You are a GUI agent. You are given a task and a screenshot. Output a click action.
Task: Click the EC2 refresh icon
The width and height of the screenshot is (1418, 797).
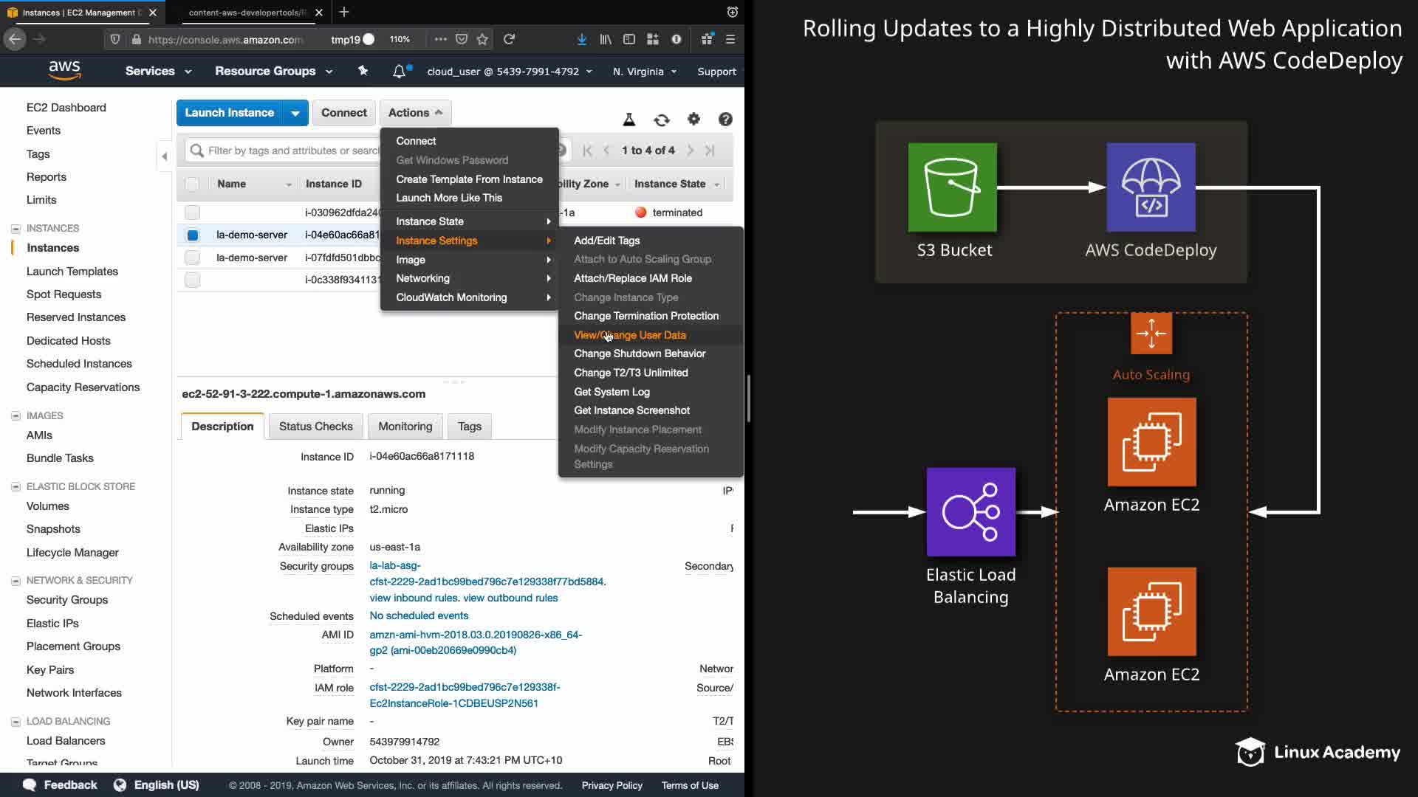point(661,120)
